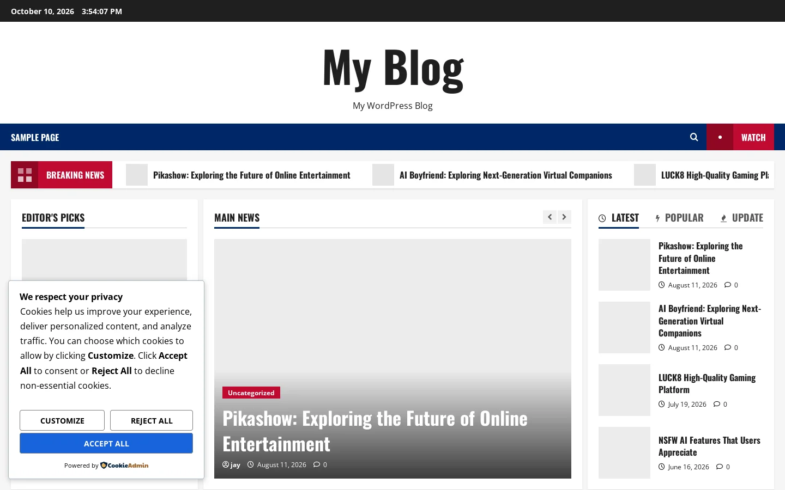Click the Breaking News label
Screen dimensions: 785x490
pyautogui.click(x=75, y=175)
